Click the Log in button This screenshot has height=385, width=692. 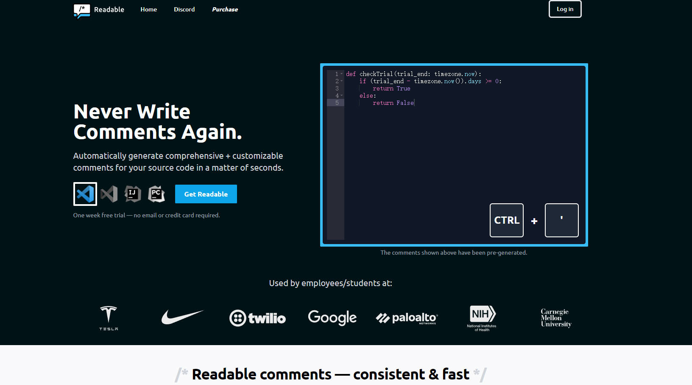pos(565,9)
